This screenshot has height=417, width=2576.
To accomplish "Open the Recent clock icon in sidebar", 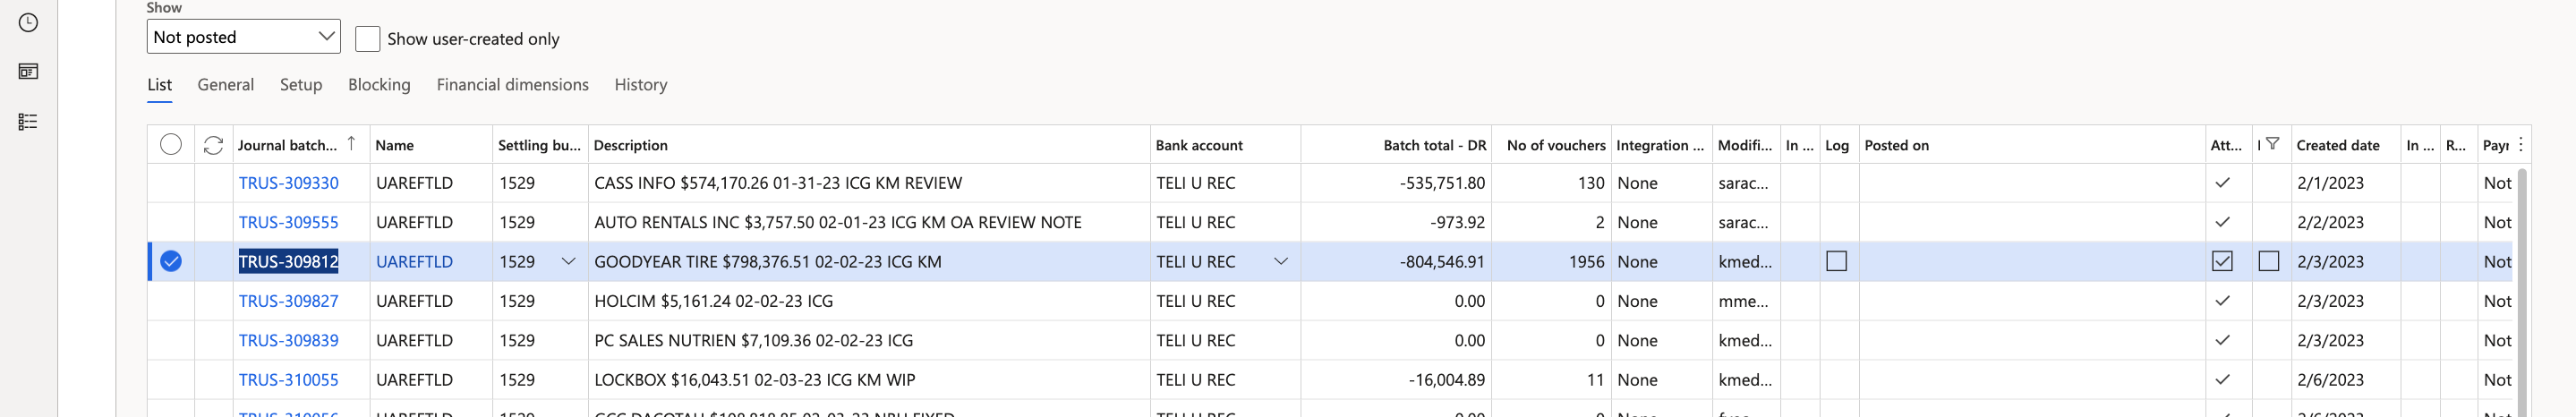I will pos(28,22).
